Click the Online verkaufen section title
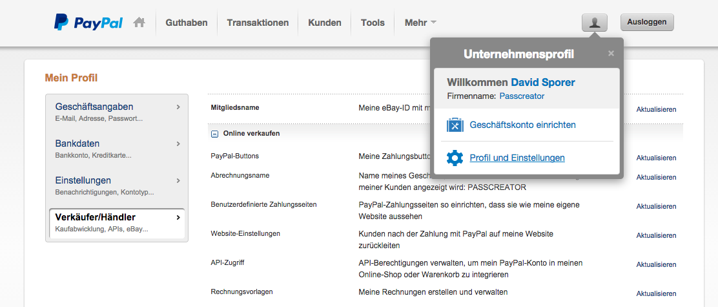The height and width of the screenshot is (307, 718). point(251,133)
